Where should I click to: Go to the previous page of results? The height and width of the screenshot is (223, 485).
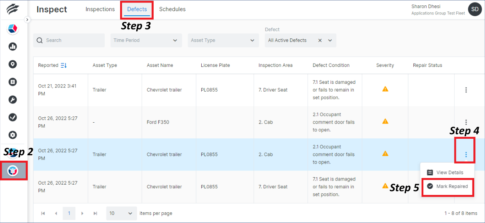(56, 213)
